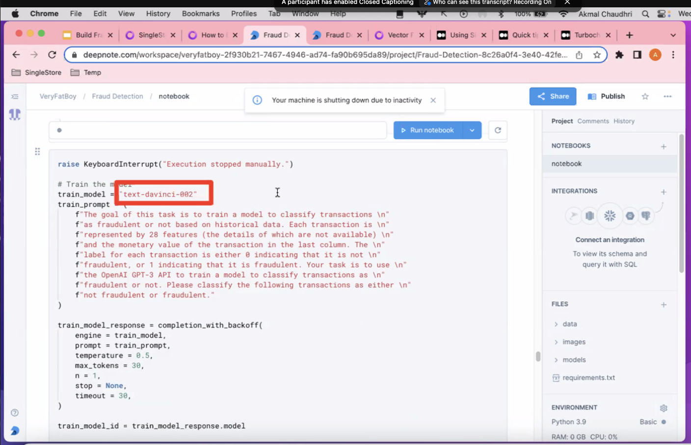Open the Run notebook dropdown arrow
This screenshot has width=691, height=445.
click(x=472, y=130)
